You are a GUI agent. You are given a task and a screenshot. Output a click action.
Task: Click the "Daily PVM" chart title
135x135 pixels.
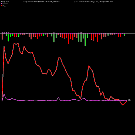pyautogui.click(x=5, y=2)
